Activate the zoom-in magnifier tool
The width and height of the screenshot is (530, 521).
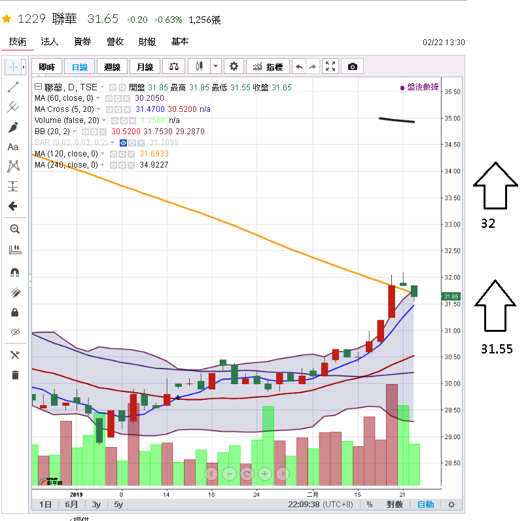pos(14,229)
